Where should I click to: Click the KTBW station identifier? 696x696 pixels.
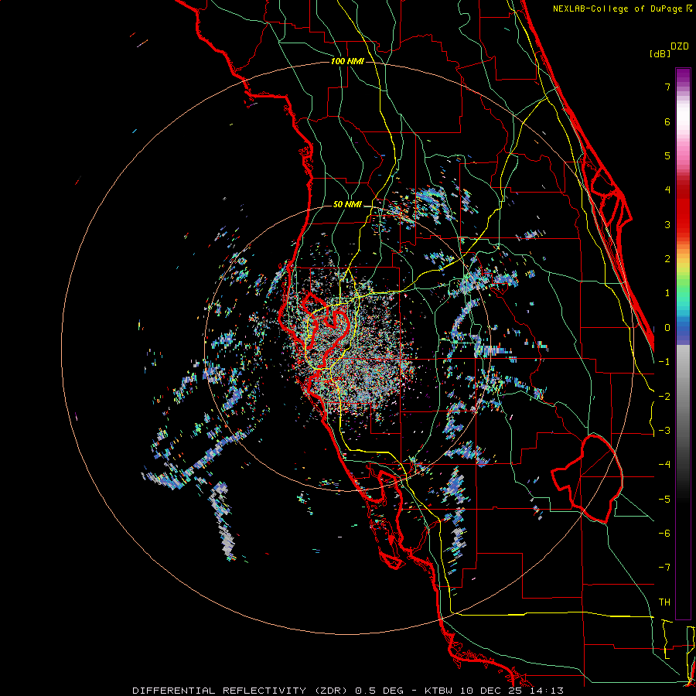(439, 691)
